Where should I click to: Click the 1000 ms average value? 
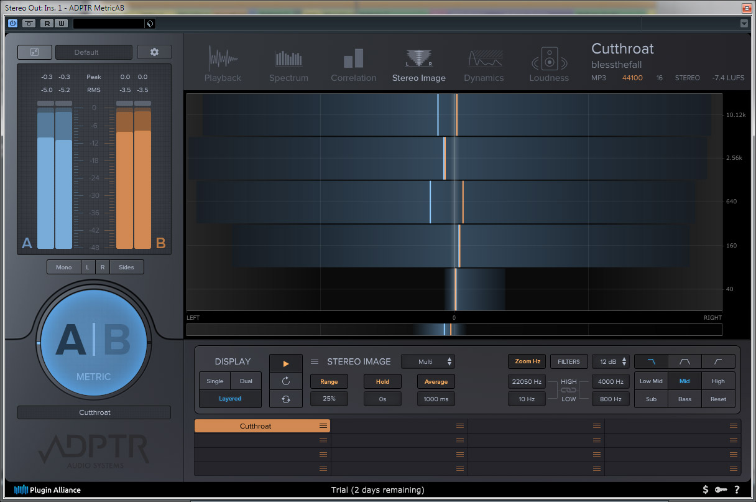pos(436,399)
